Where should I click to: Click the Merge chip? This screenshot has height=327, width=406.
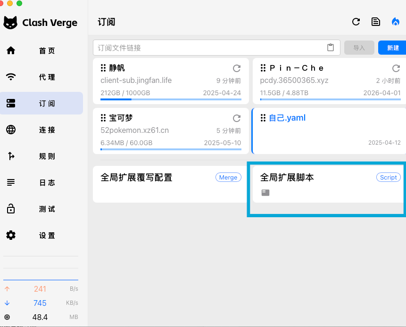[x=228, y=177]
